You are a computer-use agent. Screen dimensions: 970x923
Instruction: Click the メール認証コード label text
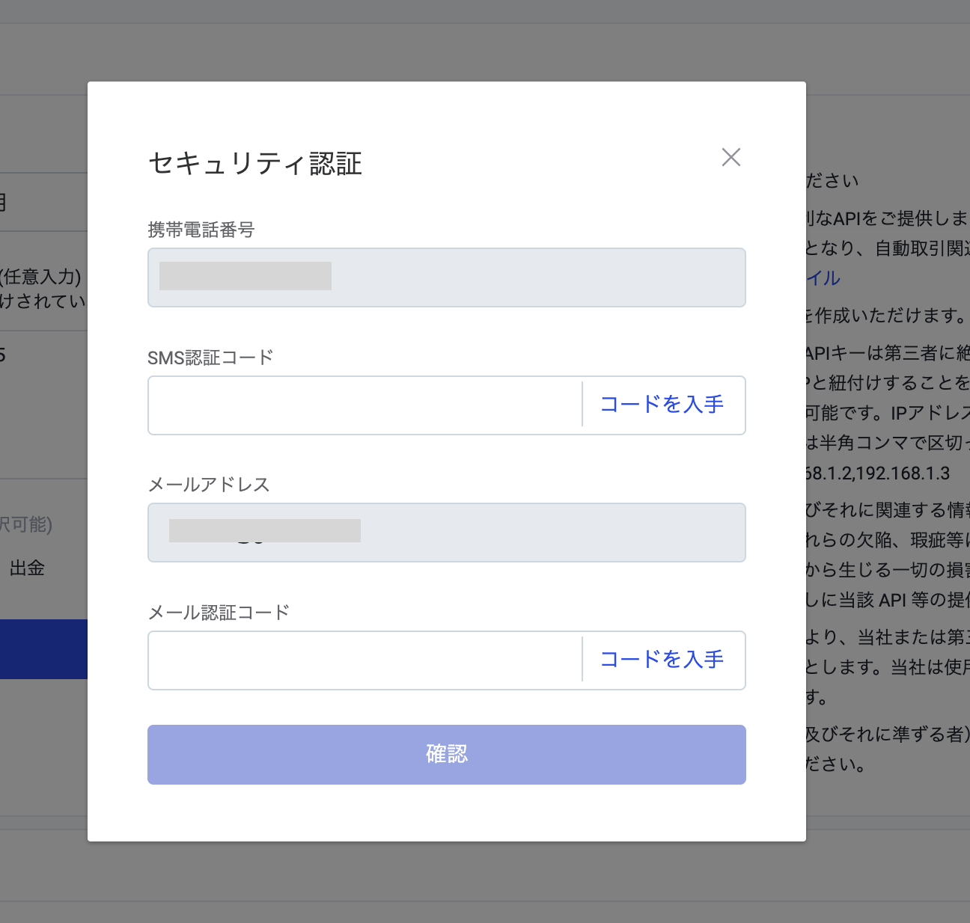[x=219, y=613]
